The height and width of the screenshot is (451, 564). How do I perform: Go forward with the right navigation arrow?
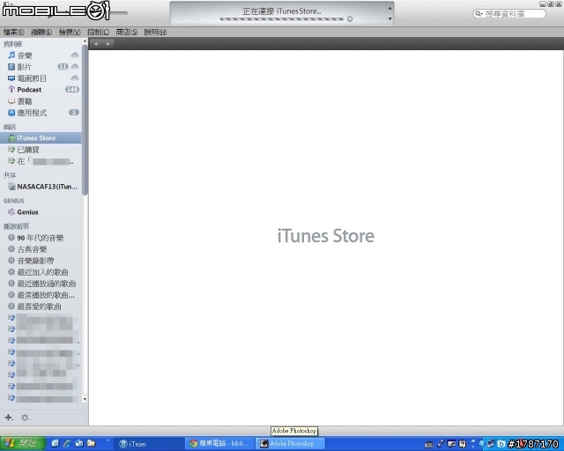(x=108, y=43)
